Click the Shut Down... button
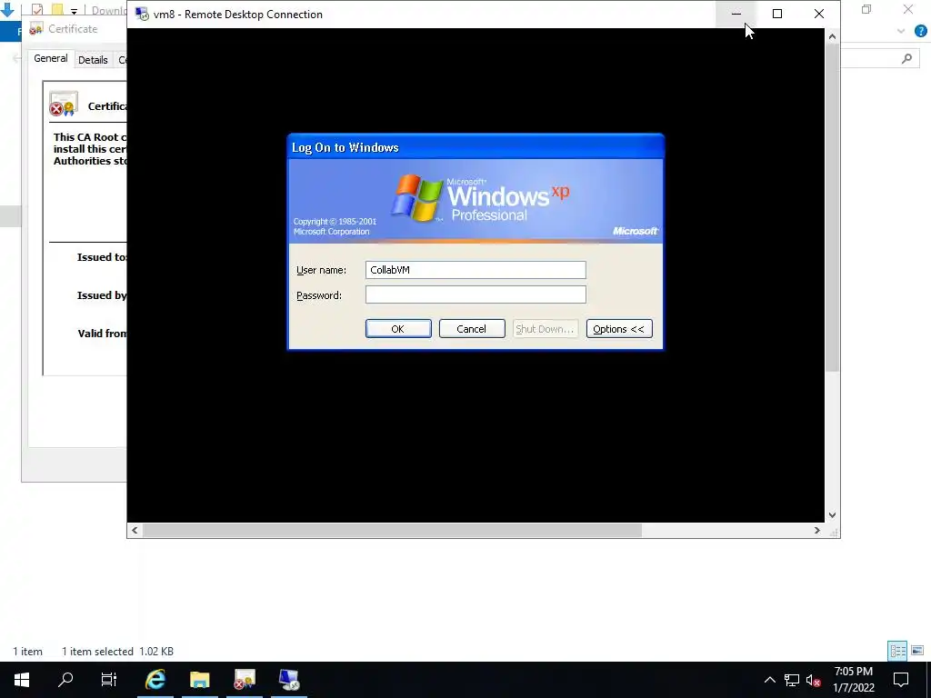931x698 pixels. 545,329
